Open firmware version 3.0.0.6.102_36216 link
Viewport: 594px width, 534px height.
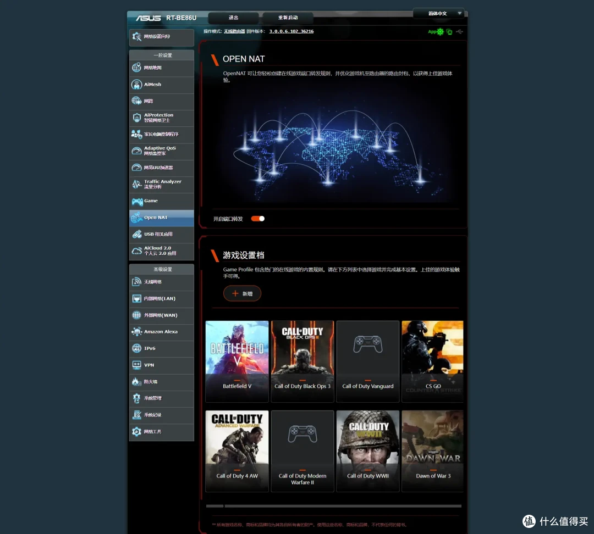pos(291,31)
